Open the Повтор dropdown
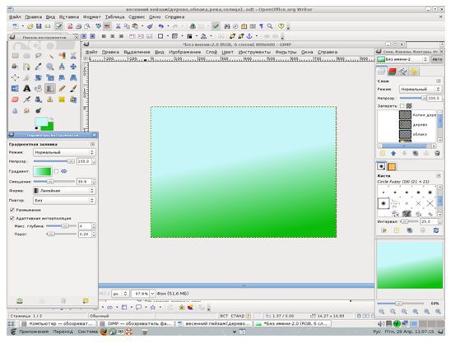 pyautogui.click(x=64, y=200)
